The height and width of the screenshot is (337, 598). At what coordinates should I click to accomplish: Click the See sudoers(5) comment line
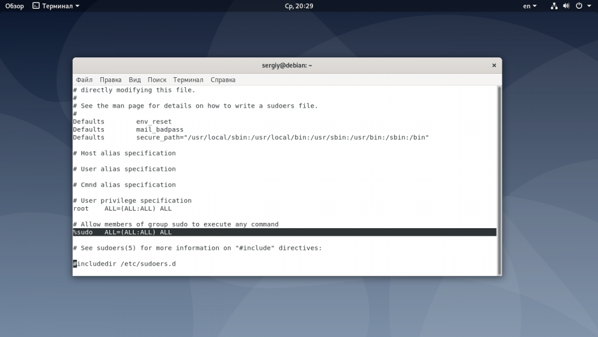(198, 248)
